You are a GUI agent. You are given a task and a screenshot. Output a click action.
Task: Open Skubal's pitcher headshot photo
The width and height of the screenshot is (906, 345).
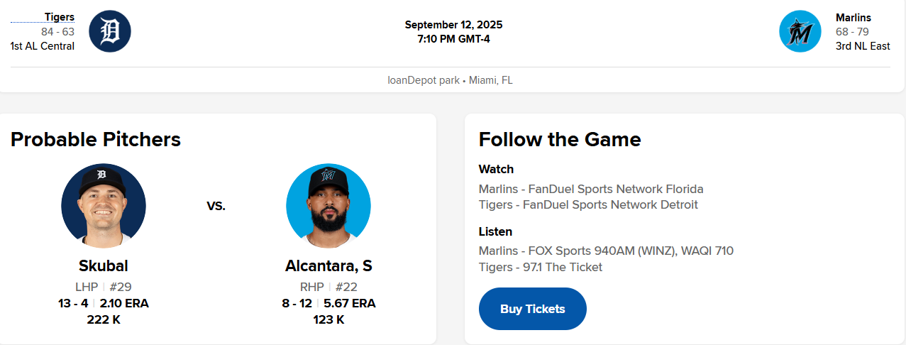104,206
